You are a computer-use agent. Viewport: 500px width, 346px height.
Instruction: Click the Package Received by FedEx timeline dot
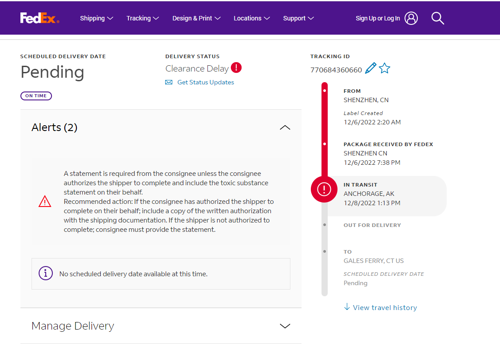(x=325, y=144)
